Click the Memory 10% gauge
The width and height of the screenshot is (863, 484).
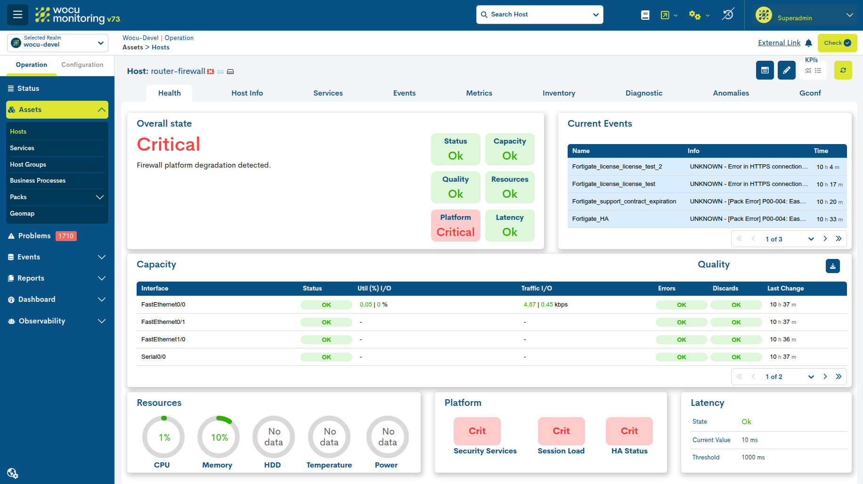pos(219,437)
